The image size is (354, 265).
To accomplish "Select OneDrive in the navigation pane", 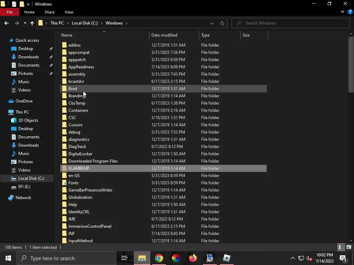I will (x=24, y=101).
